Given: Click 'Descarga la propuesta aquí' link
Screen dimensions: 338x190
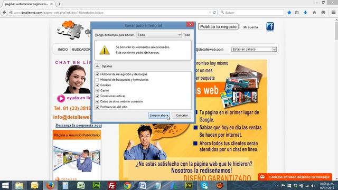Looking at the screenshot, I should click(x=79, y=126).
